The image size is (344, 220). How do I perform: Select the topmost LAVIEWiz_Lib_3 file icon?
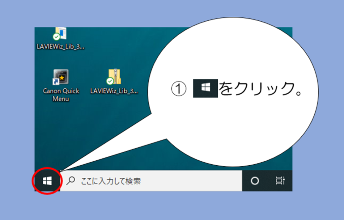(60, 34)
